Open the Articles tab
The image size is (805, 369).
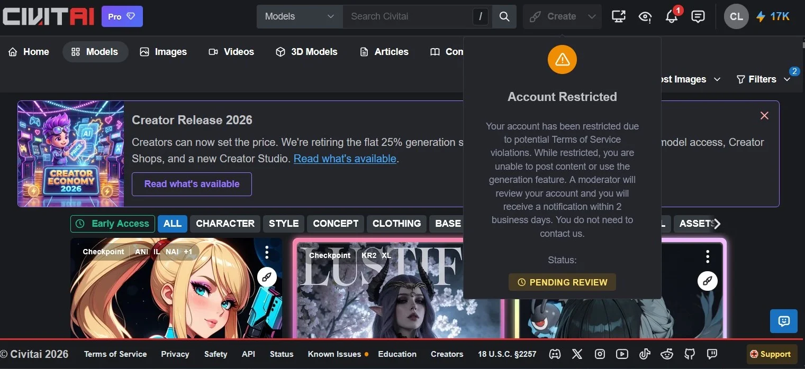tap(384, 52)
